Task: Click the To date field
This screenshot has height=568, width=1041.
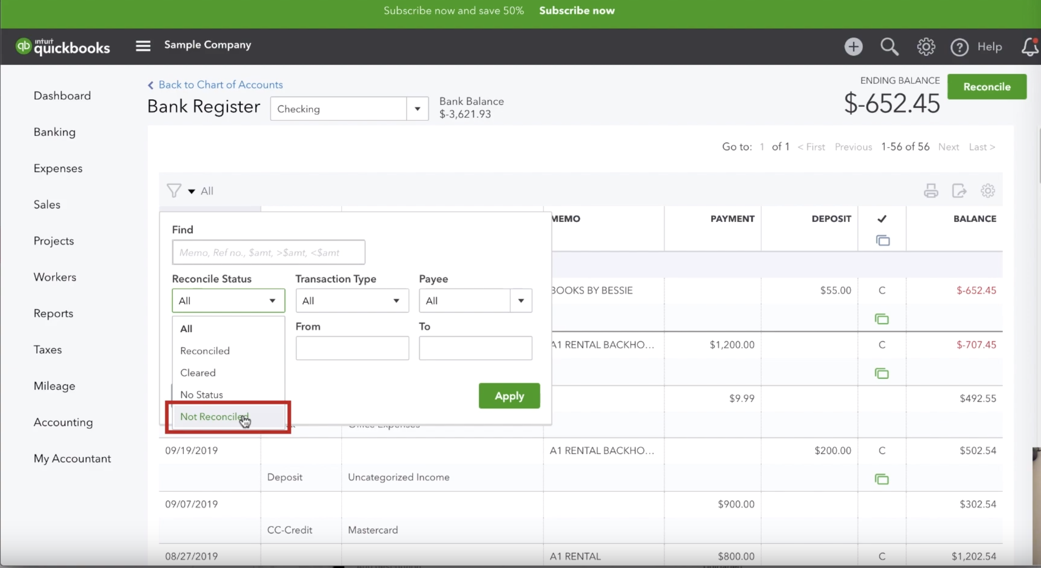Action: (475, 348)
